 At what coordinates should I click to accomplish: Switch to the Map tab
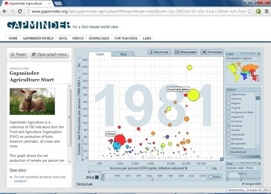(x=123, y=54)
